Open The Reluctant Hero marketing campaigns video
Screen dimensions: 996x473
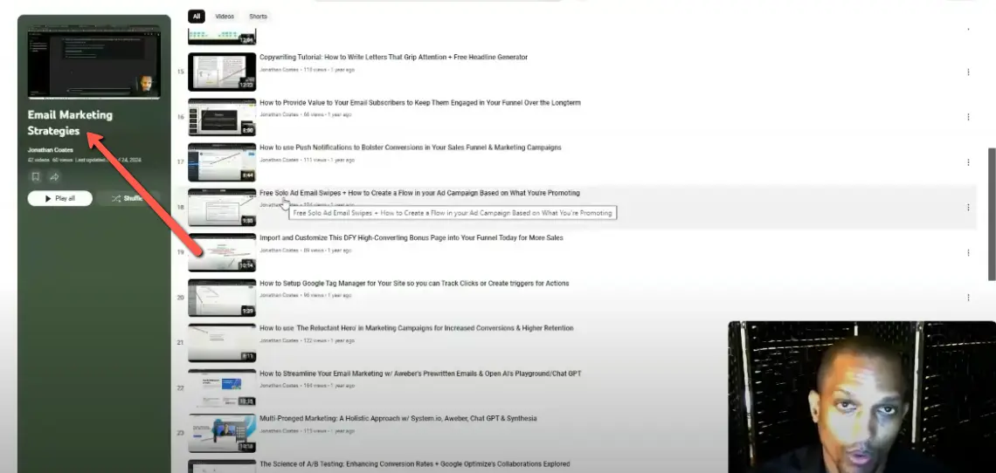pyautogui.click(x=417, y=328)
